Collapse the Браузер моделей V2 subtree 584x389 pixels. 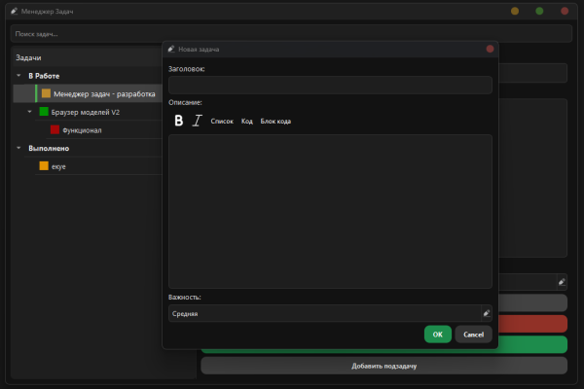[x=30, y=112]
